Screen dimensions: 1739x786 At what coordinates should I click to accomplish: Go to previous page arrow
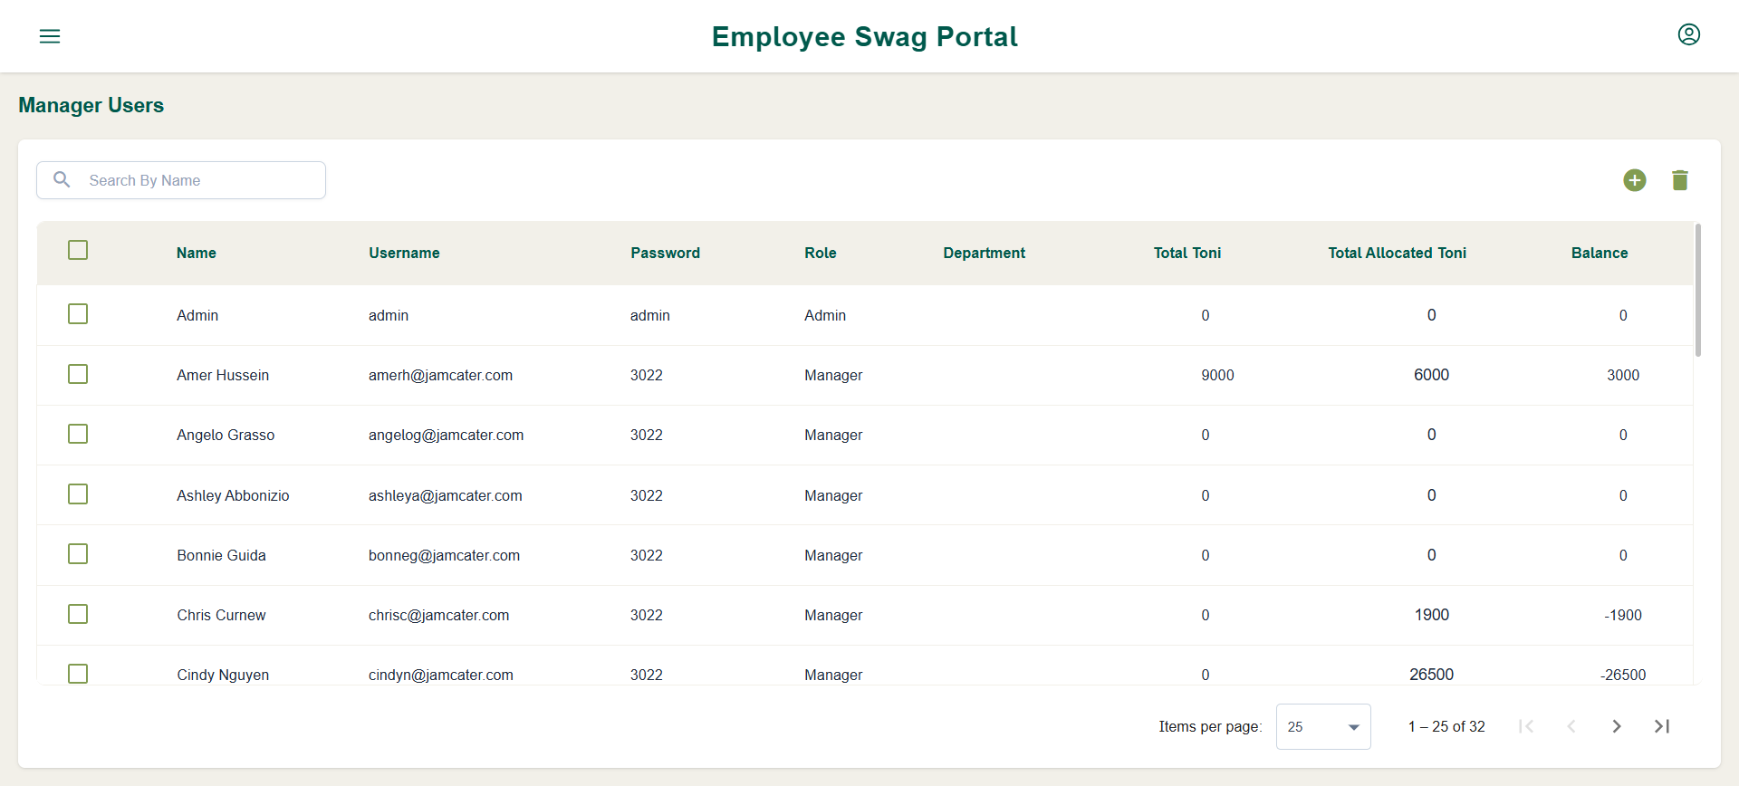click(x=1571, y=726)
